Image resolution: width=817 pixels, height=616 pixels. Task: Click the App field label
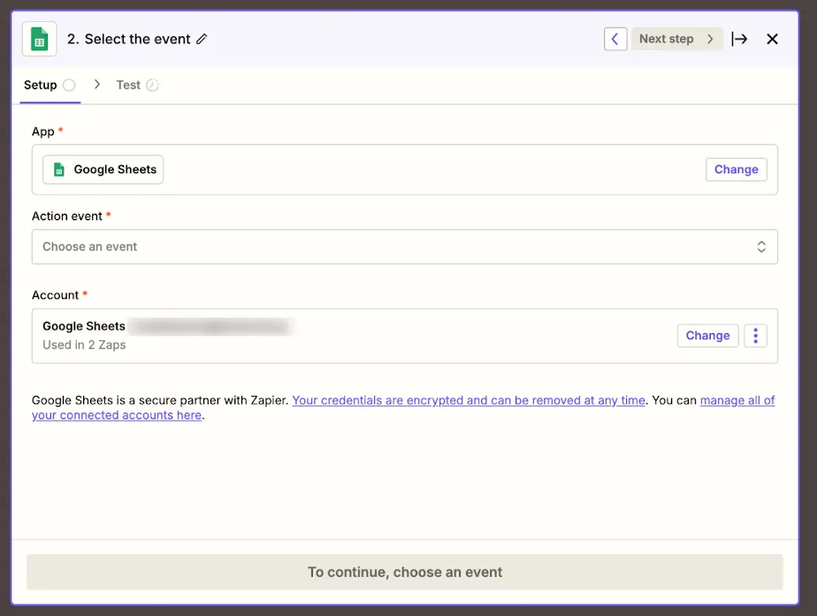[43, 131]
